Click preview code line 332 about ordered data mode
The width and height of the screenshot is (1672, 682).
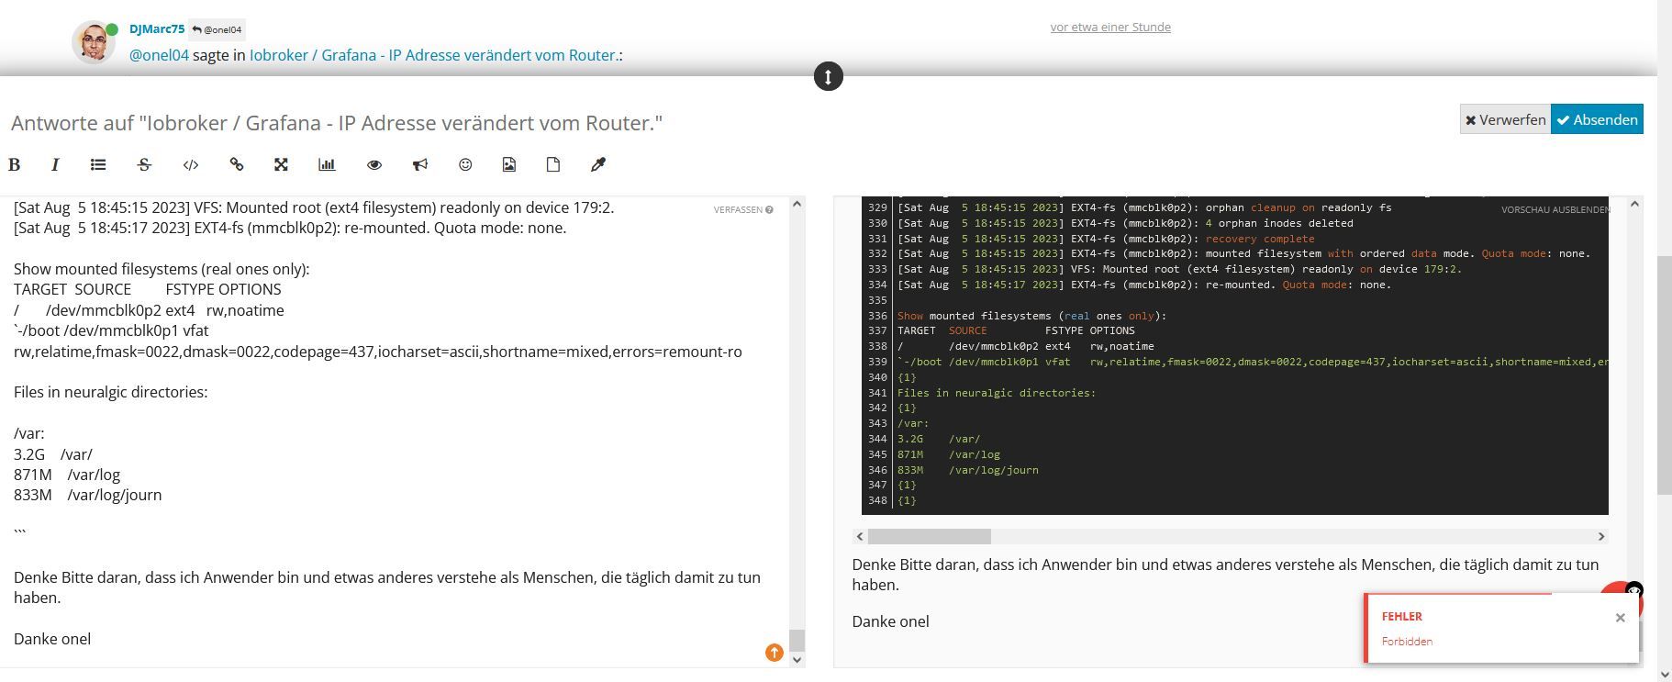click(1243, 253)
